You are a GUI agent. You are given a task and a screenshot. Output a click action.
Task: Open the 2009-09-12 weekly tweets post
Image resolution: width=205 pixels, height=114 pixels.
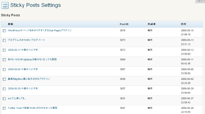click(x=23, y=50)
